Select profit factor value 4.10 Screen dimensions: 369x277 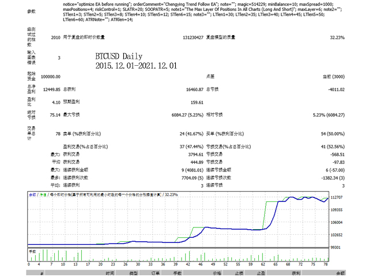56,103
